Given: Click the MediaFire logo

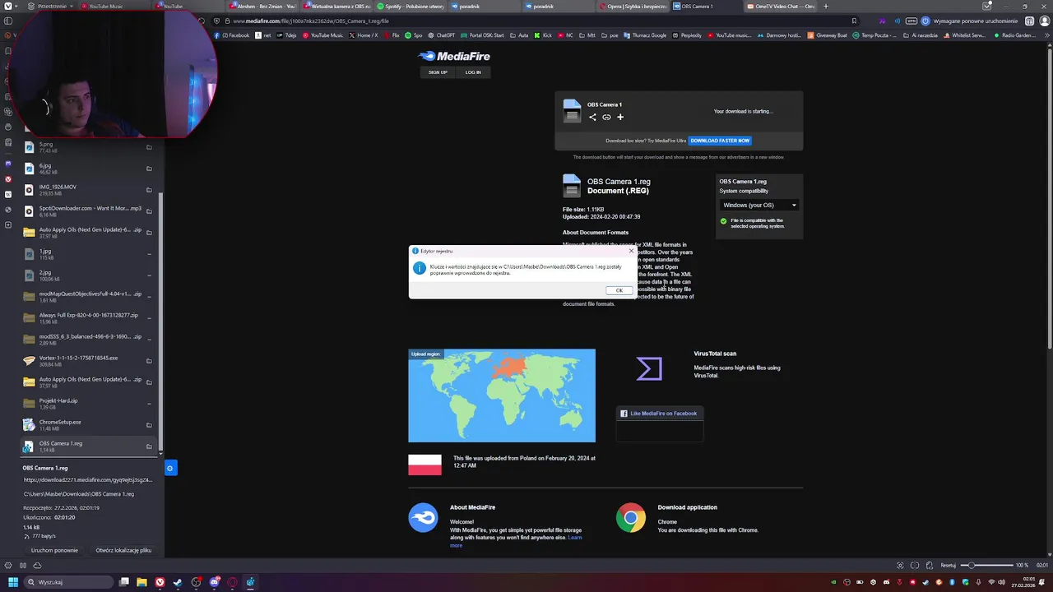Looking at the screenshot, I should [x=454, y=56].
